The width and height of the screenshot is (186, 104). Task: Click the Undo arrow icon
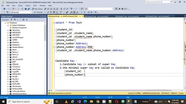coord(71,9)
